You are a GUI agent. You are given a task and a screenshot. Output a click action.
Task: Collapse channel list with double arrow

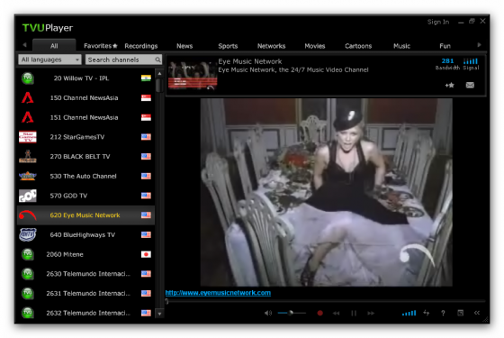[x=477, y=313]
